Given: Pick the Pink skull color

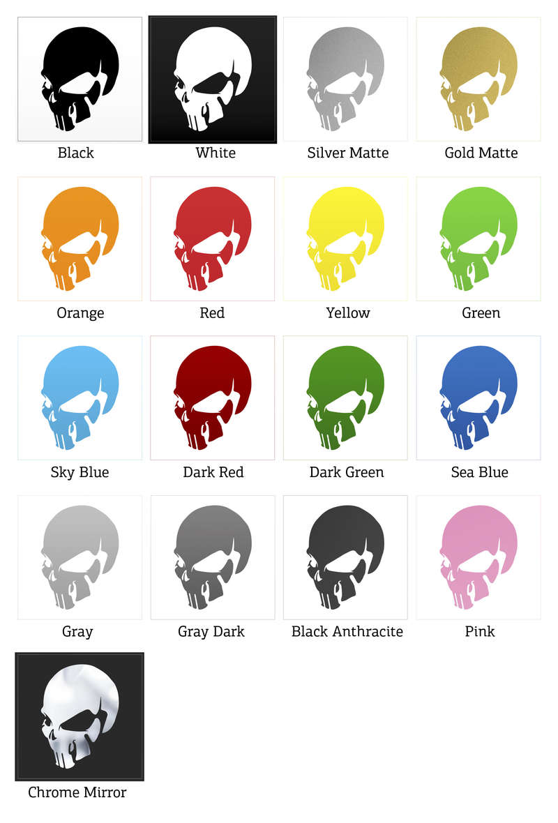Looking at the screenshot, I should 478,557.
